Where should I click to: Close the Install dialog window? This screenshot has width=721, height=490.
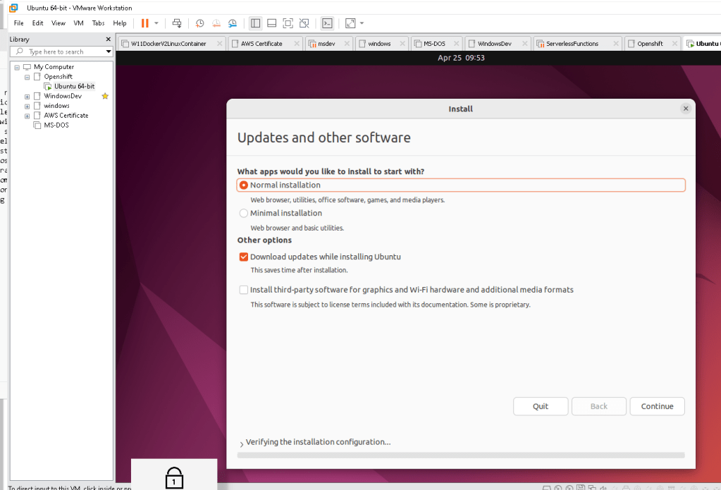686,109
